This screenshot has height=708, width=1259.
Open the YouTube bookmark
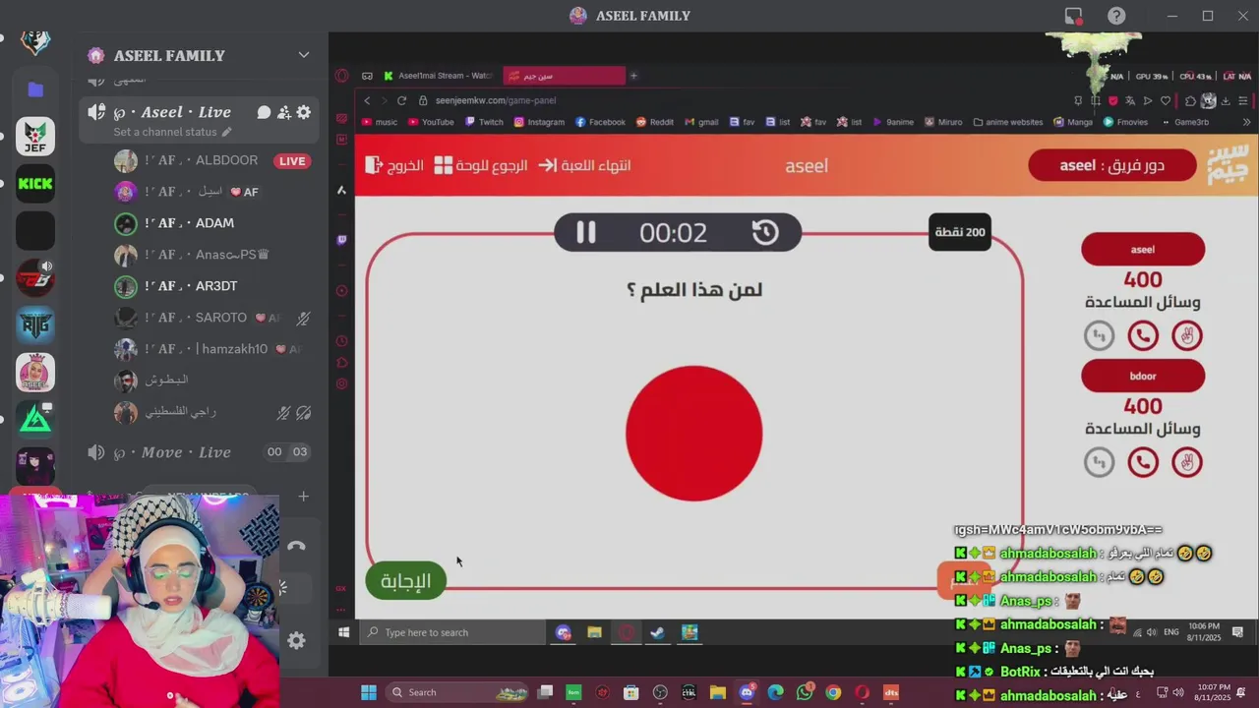click(430, 122)
